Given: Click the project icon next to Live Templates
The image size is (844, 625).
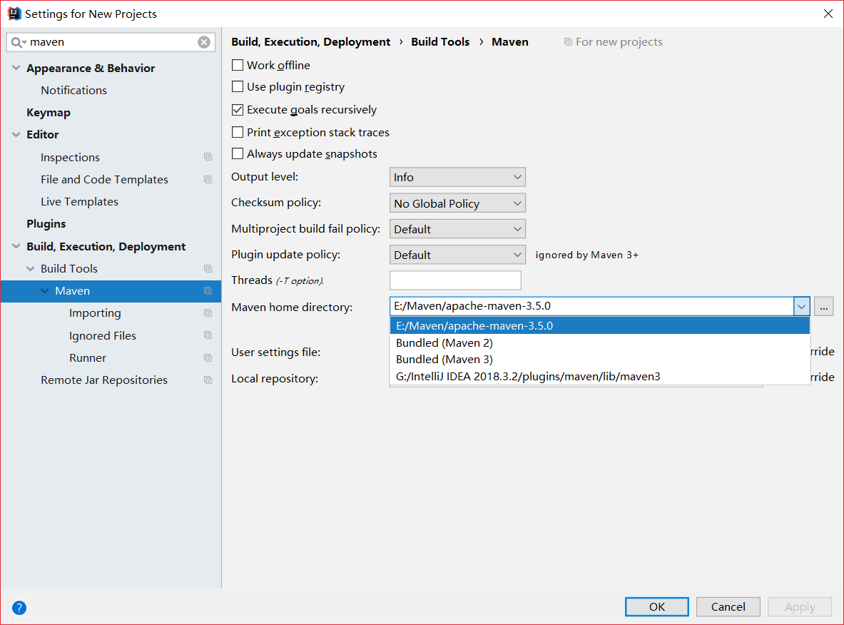Looking at the screenshot, I should pos(208,202).
